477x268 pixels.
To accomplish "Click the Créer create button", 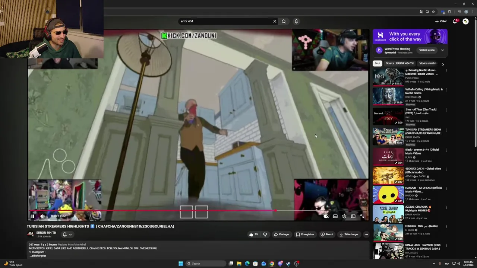I will click(x=441, y=21).
